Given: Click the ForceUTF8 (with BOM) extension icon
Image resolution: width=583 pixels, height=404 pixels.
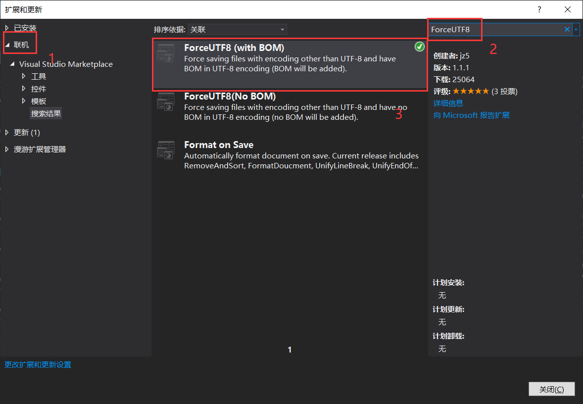Looking at the screenshot, I should click(166, 53).
